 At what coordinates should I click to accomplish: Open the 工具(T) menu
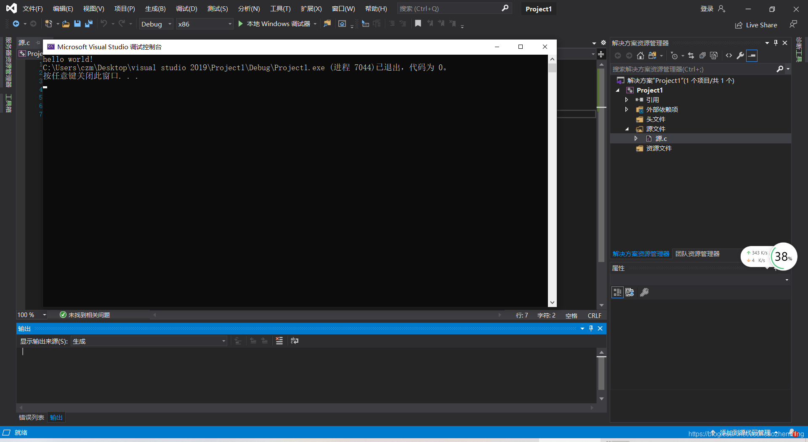(x=280, y=8)
